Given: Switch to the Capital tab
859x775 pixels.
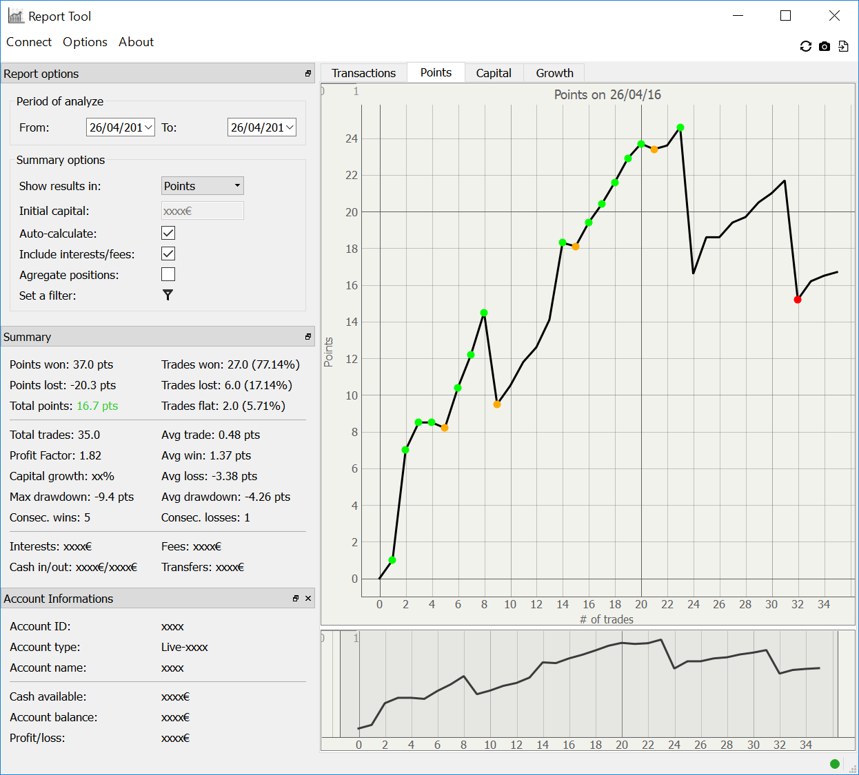Looking at the screenshot, I should (x=494, y=73).
